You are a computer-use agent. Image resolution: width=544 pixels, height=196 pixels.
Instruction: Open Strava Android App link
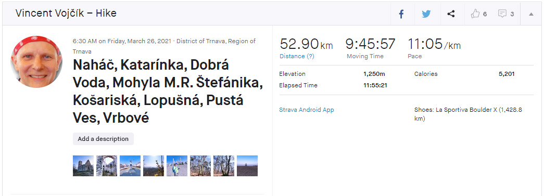tap(306, 110)
